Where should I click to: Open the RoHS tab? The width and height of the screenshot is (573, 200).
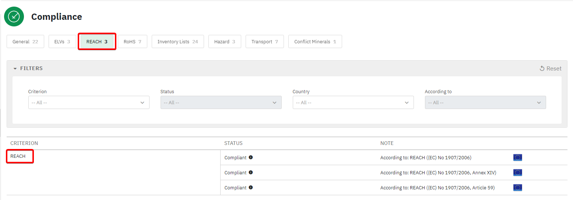(133, 42)
